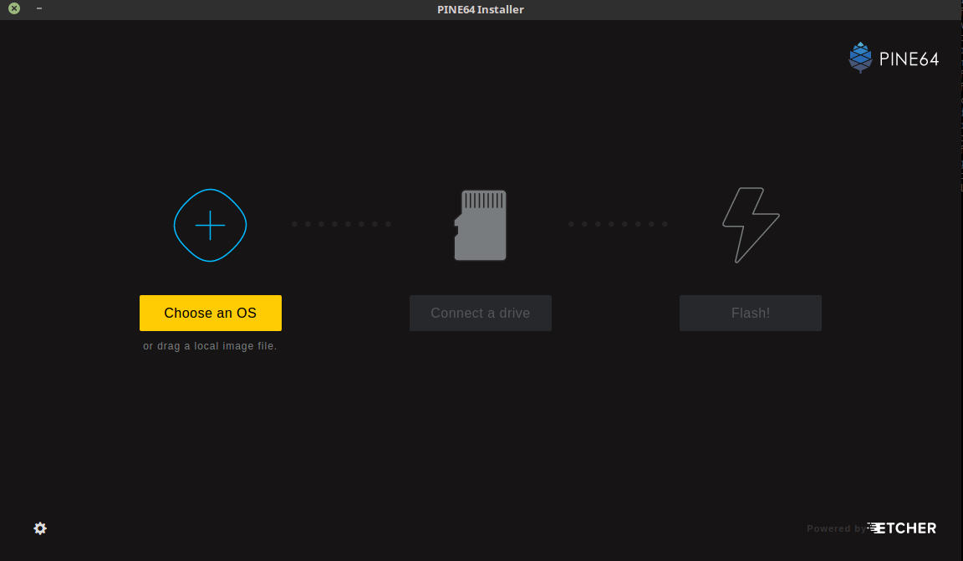Click the lightning bolt flash icon
Screen dimensions: 963x561
pyautogui.click(x=750, y=225)
